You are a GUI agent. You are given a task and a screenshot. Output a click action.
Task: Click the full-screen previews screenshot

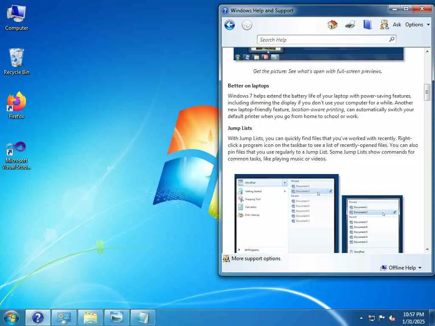pos(319,54)
